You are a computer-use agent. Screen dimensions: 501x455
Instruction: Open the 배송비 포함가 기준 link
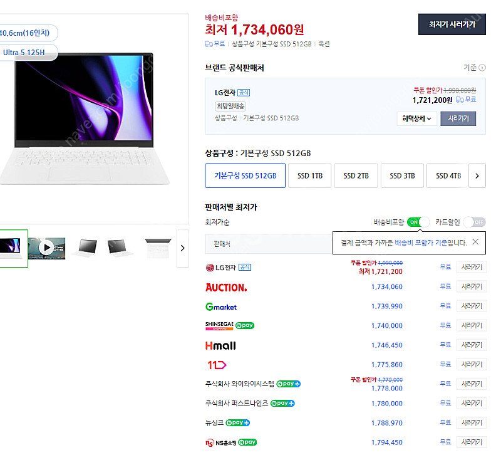click(x=421, y=243)
